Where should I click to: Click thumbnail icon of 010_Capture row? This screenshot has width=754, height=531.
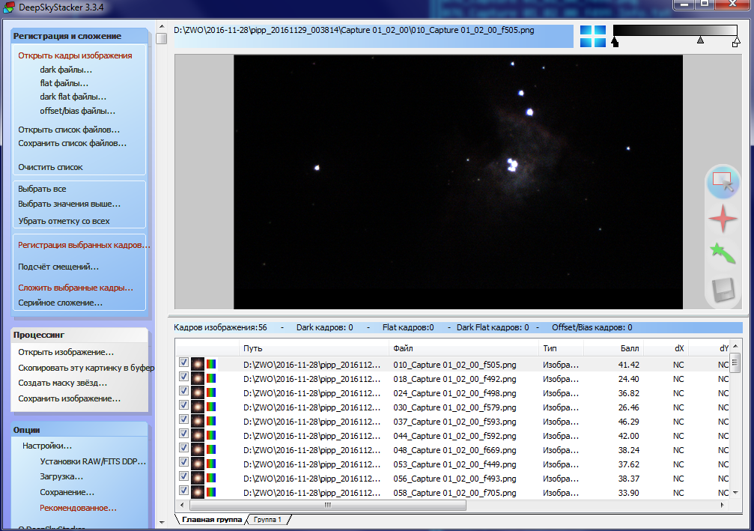pyautogui.click(x=198, y=364)
